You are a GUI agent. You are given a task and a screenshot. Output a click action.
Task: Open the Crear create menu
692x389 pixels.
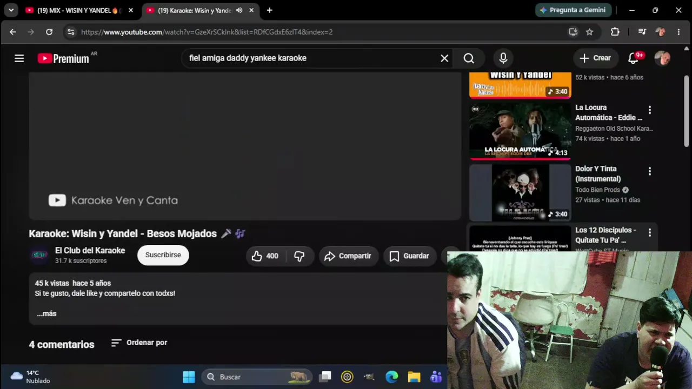[x=595, y=58]
